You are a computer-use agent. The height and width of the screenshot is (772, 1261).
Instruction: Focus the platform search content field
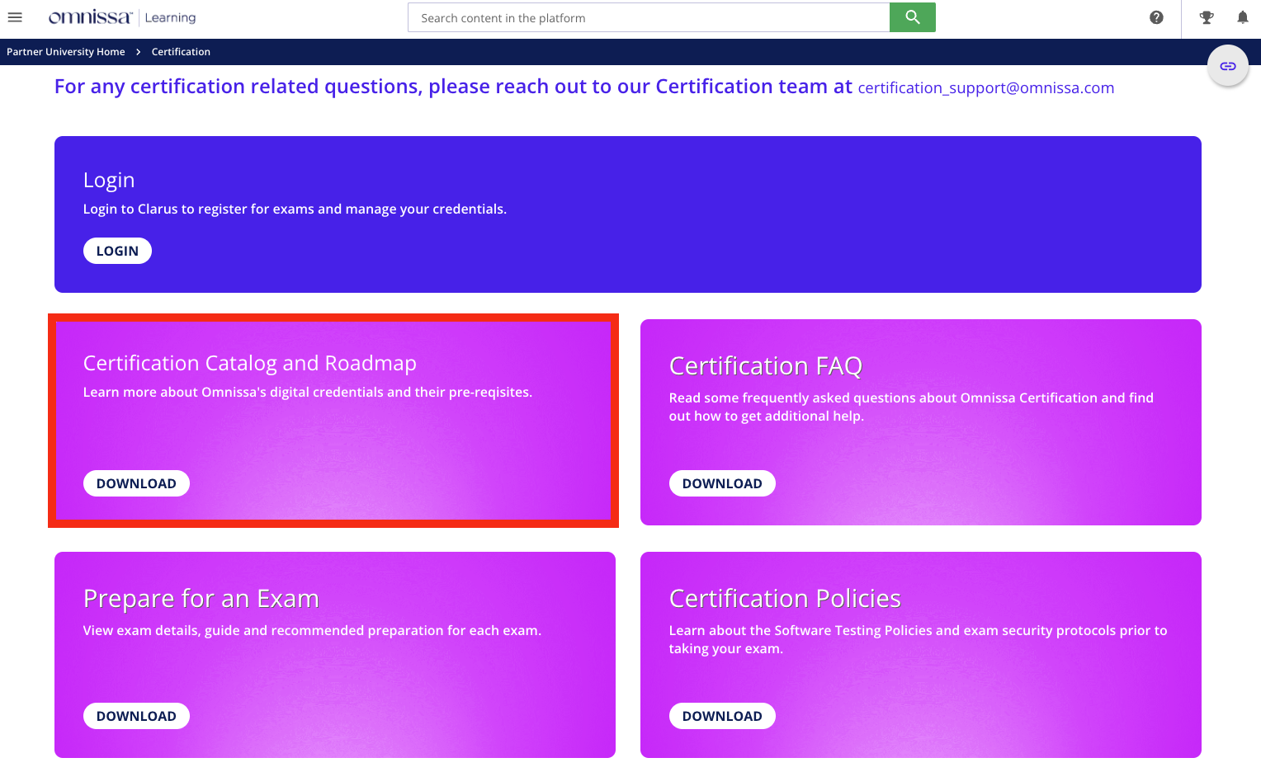coord(648,17)
